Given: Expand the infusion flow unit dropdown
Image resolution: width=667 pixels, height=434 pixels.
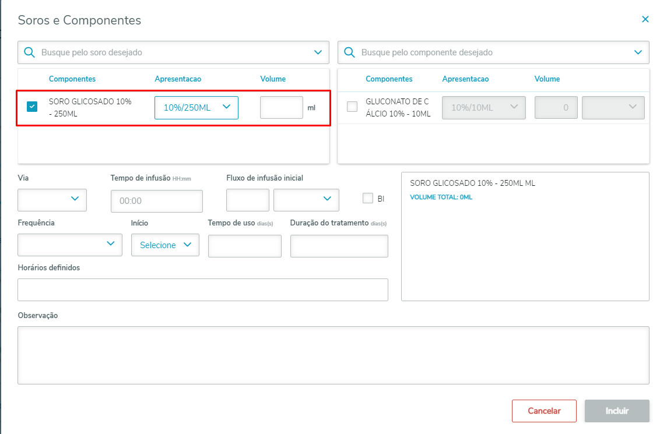Looking at the screenshot, I should pyautogui.click(x=306, y=199).
